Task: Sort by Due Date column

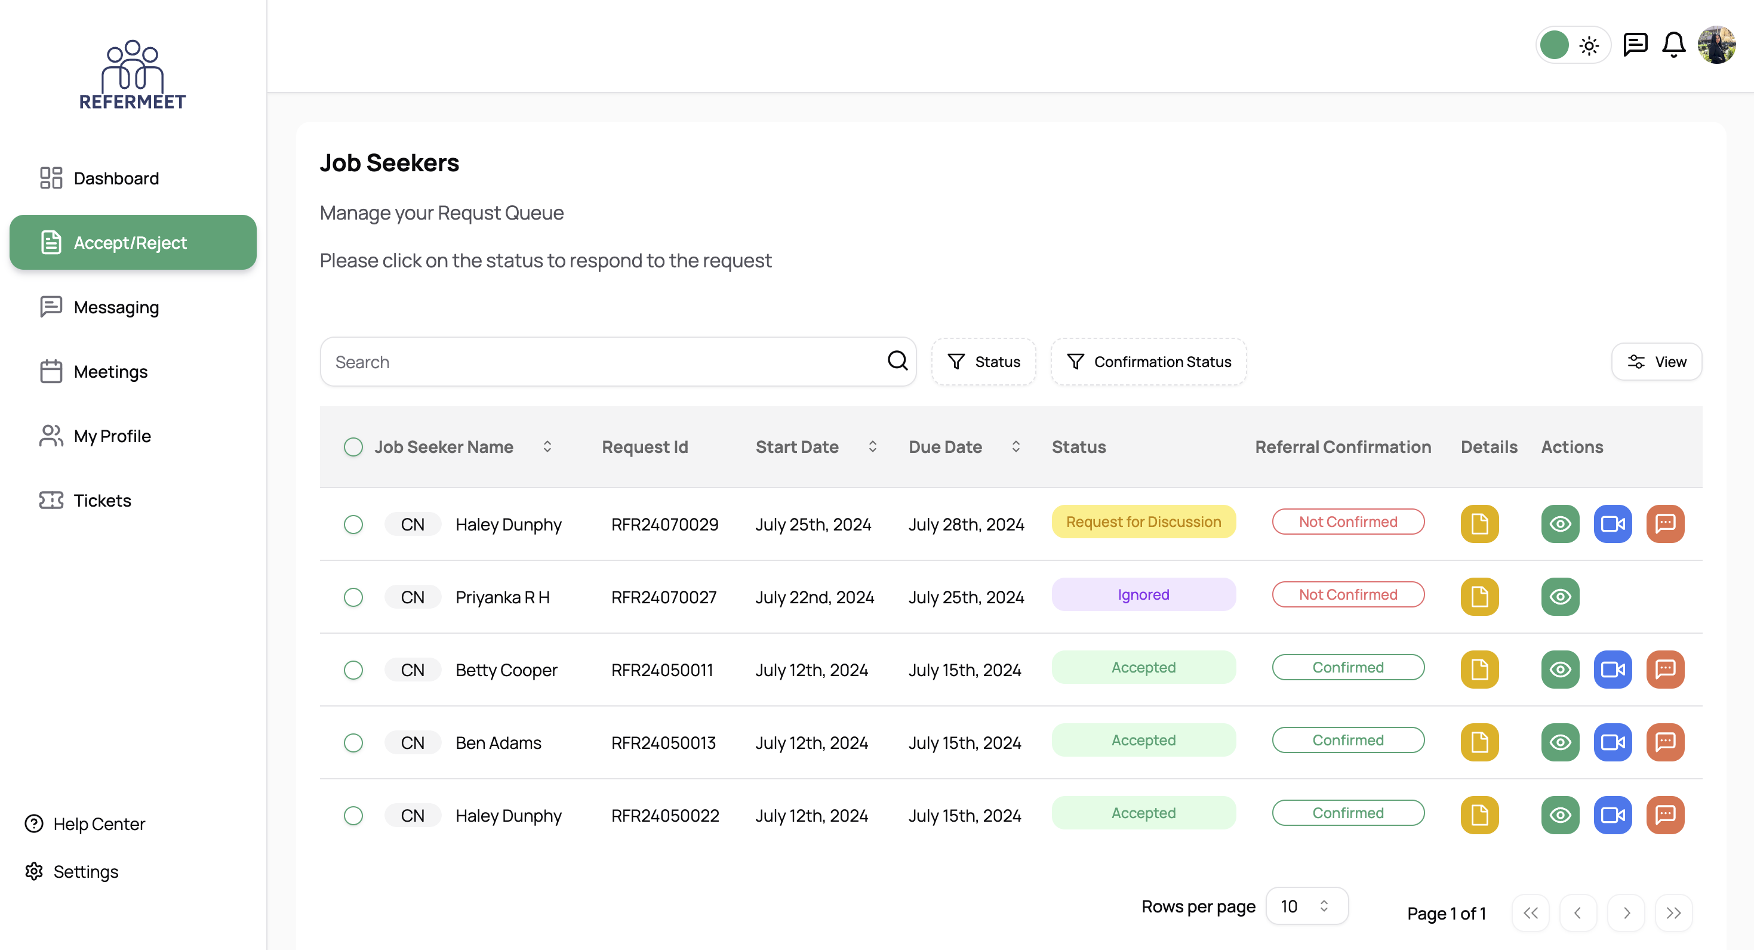Action: tap(1016, 447)
